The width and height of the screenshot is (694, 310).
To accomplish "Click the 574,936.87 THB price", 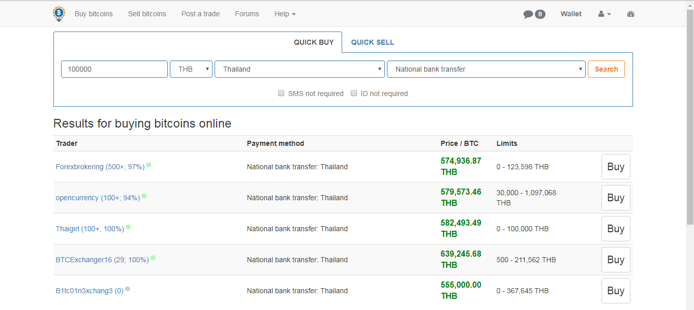I will (461, 166).
